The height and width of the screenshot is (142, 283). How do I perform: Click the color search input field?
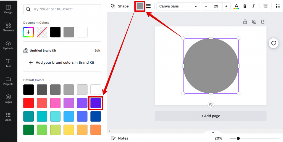pos(62,9)
